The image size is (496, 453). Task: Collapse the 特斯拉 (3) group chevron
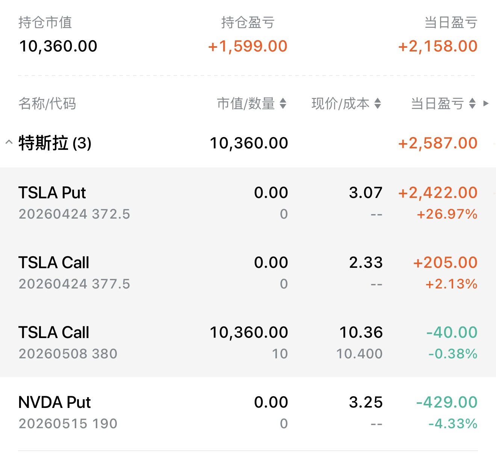[x=9, y=142]
